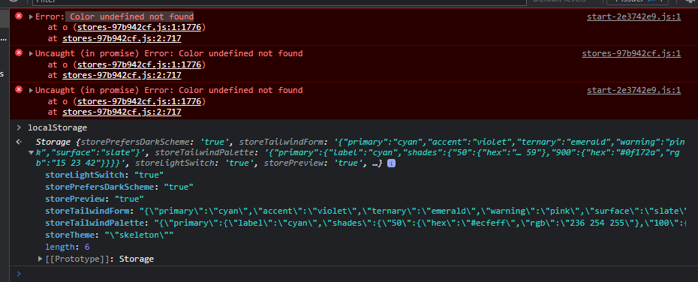
Task: Open the stores-97b942cf.js:1 source link on the right
Action: [x=631, y=54]
